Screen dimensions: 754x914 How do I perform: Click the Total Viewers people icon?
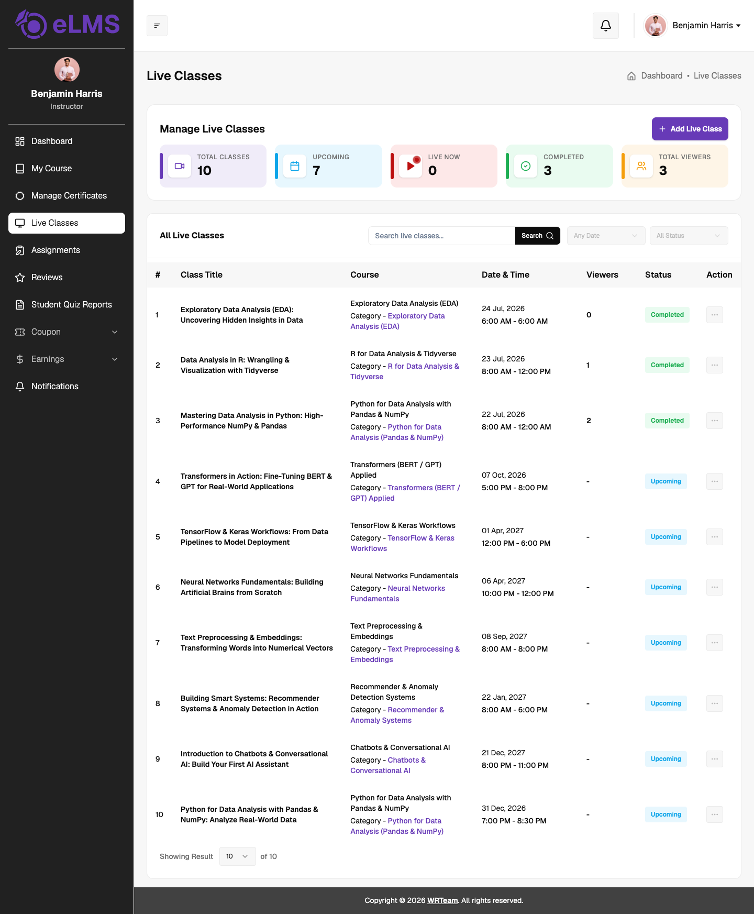641,166
